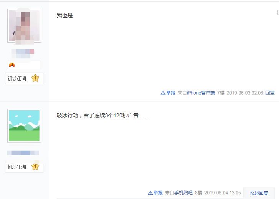This screenshot has height=199, width=279.
Task: Click the blurred username under the landscape avatar
Action: coord(23,153)
